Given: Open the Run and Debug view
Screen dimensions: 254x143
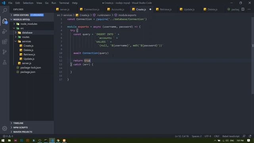Looking at the screenshot, I should (4, 31).
